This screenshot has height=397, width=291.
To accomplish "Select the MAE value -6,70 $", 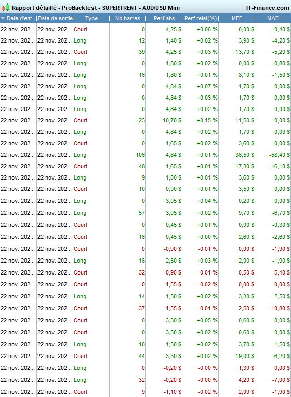I will click(281, 213).
